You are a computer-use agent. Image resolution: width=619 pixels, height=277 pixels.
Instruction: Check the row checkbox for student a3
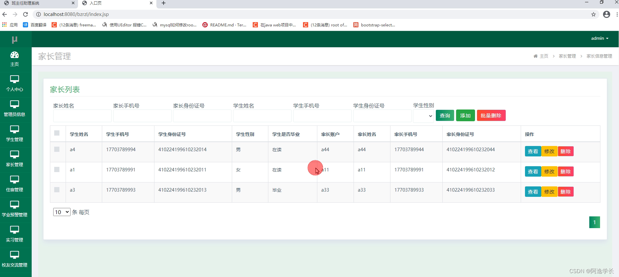click(x=57, y=190)
